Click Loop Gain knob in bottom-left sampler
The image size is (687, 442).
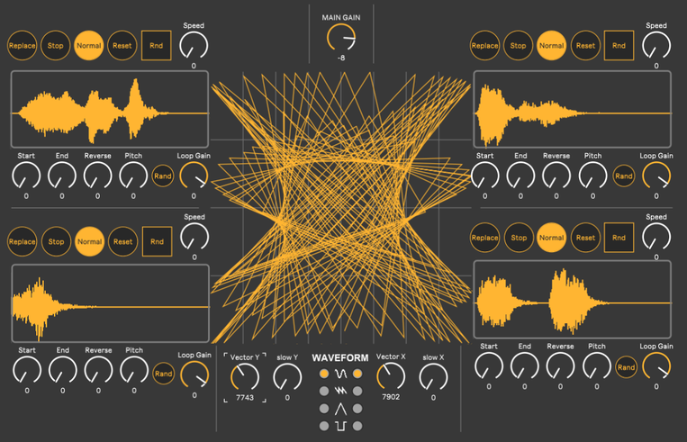[x=194, y=375]
